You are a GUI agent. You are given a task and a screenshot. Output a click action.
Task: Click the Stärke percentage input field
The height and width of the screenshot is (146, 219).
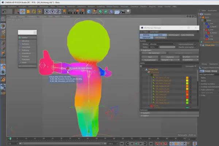coord(154,47)
